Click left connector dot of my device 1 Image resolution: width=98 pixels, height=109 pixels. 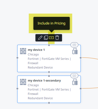(x=17, y=58)
